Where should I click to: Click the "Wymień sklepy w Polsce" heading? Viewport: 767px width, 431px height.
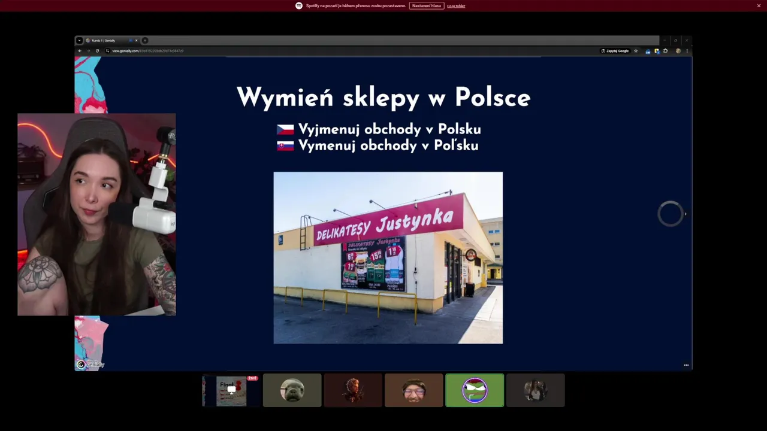(383, 98)
